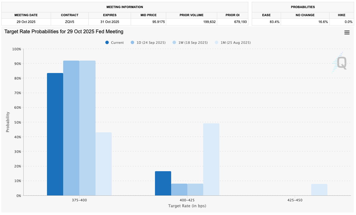Click the NO CHANGE column header
Image resolution: width=356 pixels, height=215 pixels.
[305, 15]
